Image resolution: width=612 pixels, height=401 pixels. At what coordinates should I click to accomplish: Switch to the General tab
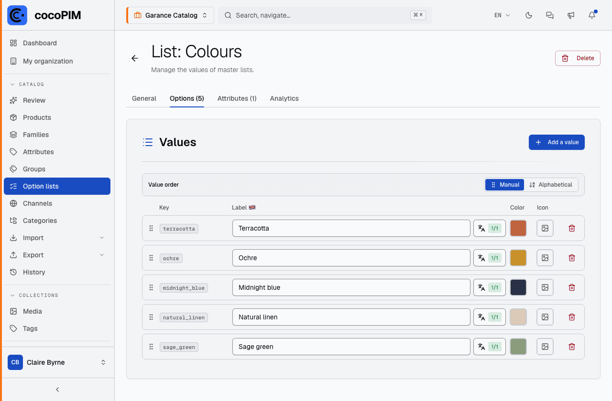click(144, 98)
